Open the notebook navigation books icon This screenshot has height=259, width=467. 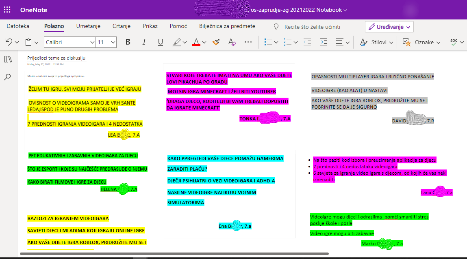(x=8, y=59)
